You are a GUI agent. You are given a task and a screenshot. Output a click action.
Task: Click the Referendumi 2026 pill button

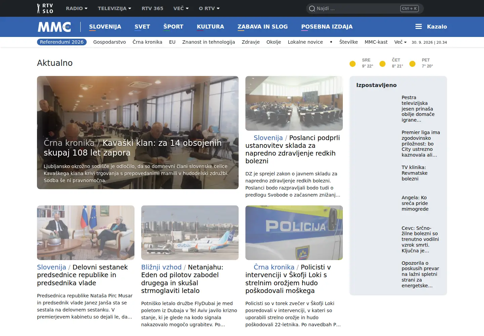pos(62,42)
